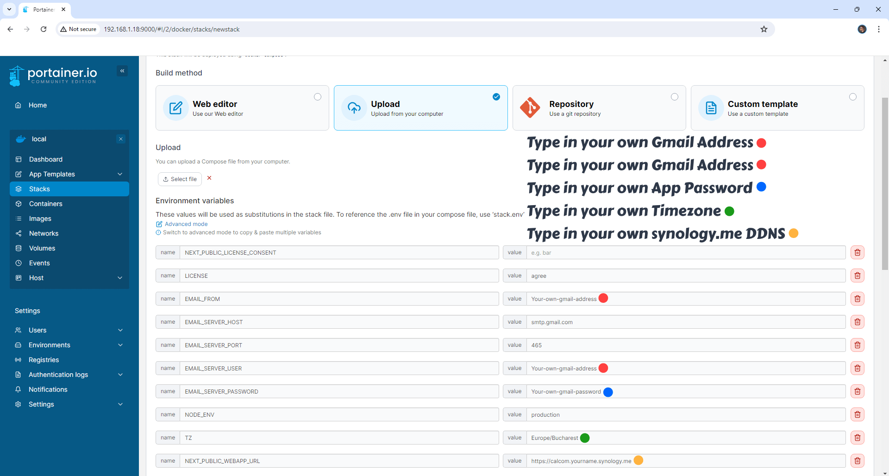The image size is (889, 476).
Task: Click the Repository git icon
Action: tap(530, 108)
